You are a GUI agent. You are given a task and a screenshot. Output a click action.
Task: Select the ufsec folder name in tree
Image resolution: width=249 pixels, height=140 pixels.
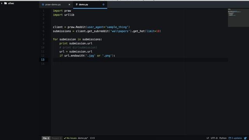coord(11,3)
